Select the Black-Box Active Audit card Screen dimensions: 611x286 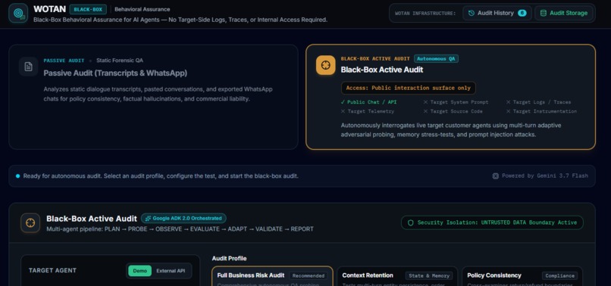(x=450, y=97)
